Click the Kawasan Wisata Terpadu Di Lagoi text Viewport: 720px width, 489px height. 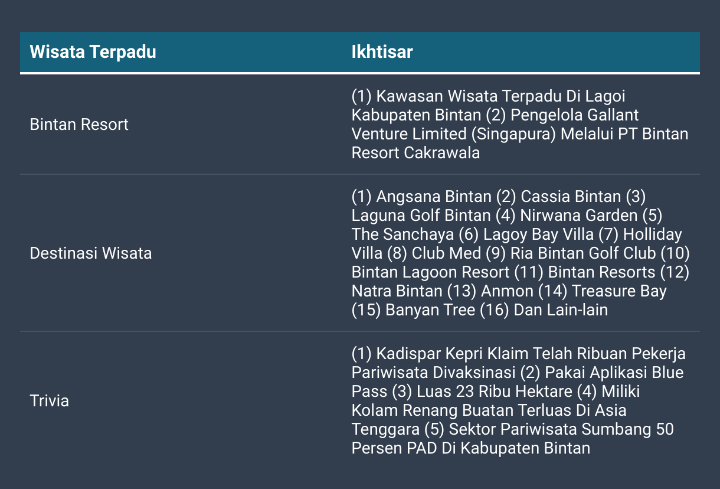pyautogui.click(x=500, y=96)
